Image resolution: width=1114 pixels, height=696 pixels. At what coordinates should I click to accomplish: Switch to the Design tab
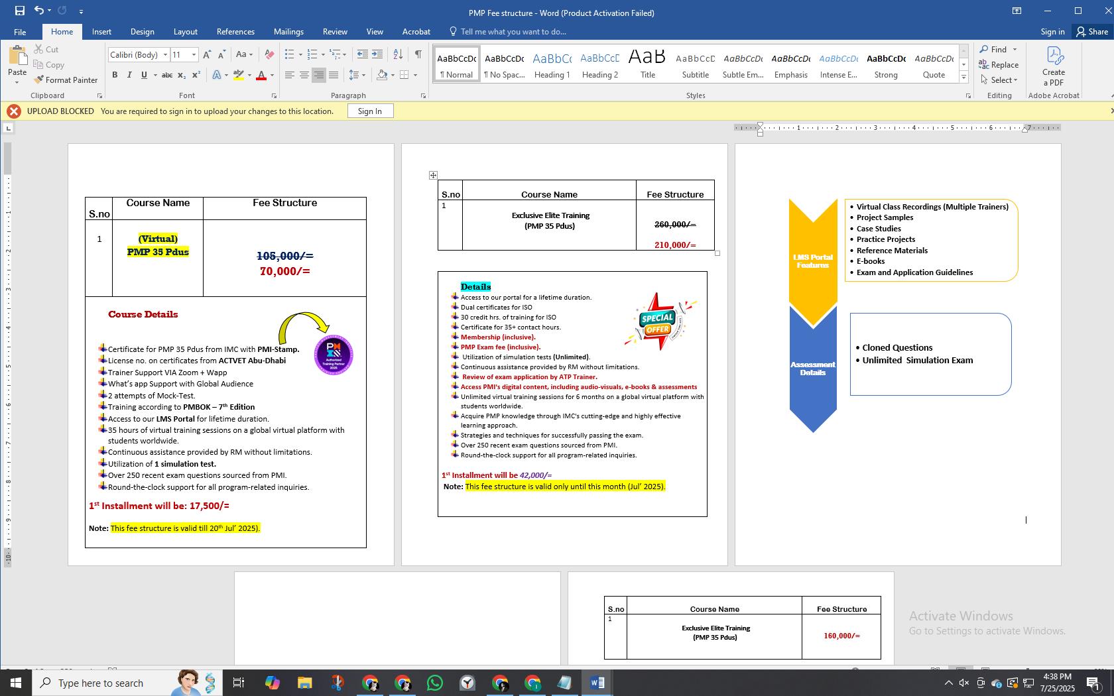click(x=142, y=32)
